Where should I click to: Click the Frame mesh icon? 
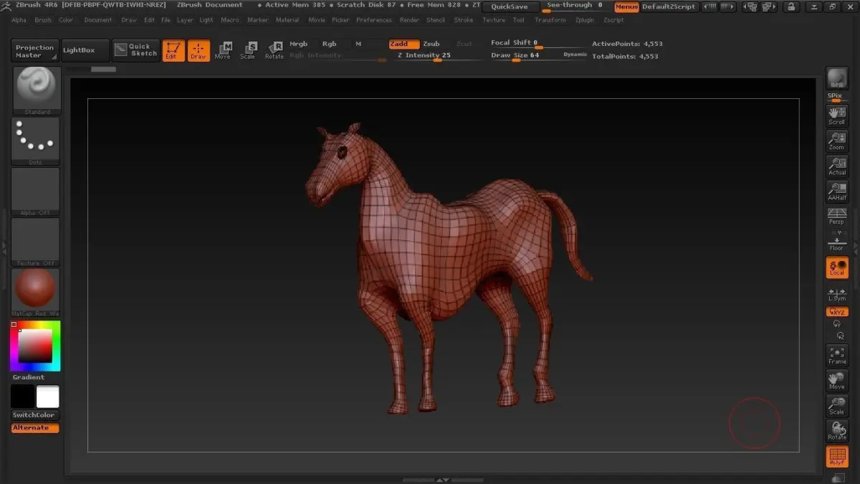(x=837, y=355)
